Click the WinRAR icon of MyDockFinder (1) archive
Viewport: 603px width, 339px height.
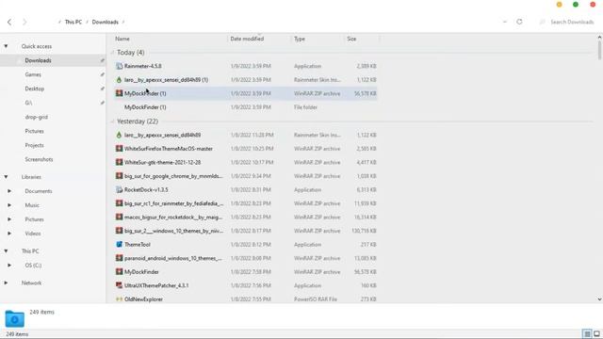[120, 93]
